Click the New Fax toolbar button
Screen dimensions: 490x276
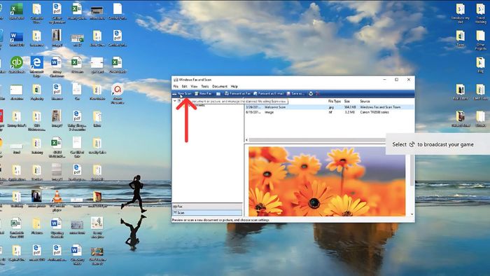[203, 93]
